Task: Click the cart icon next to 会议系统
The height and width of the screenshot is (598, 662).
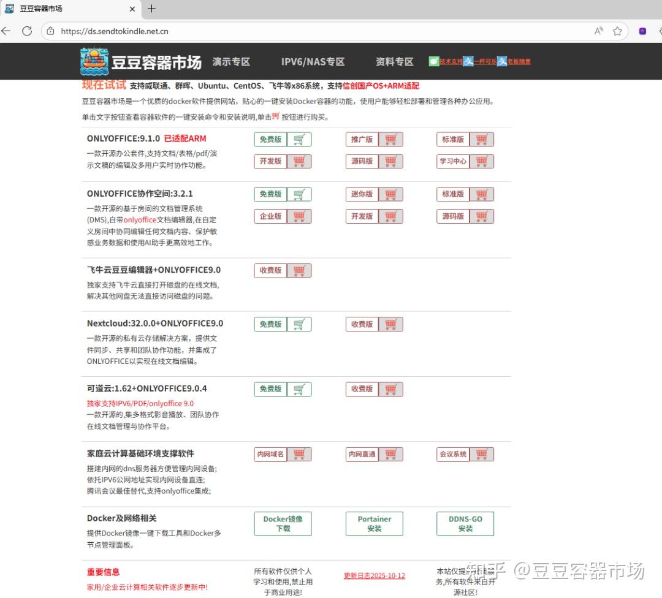Action: pyautogui.click(x=482, y=454)
